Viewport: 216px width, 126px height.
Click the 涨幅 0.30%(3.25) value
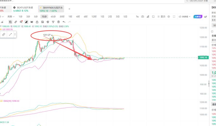(50, 26)
